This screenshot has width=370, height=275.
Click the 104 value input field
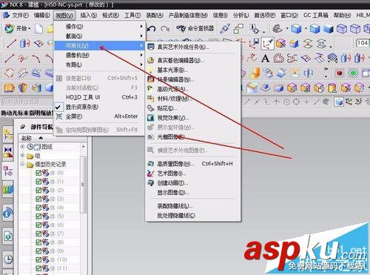[x=363, y=43]
